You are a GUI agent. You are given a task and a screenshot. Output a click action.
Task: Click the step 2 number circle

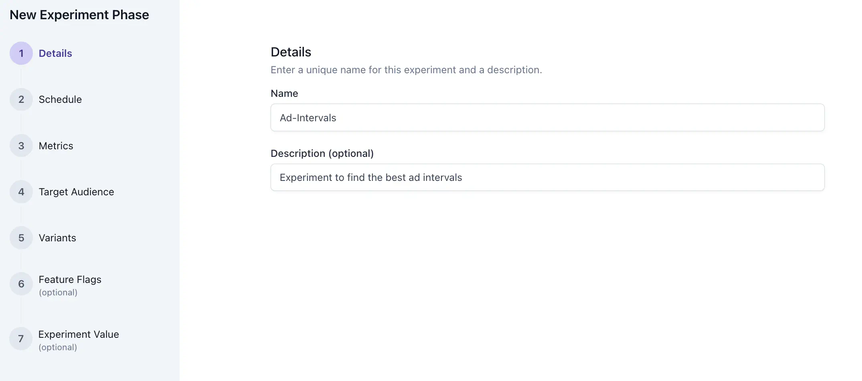(x=21, y=100)
